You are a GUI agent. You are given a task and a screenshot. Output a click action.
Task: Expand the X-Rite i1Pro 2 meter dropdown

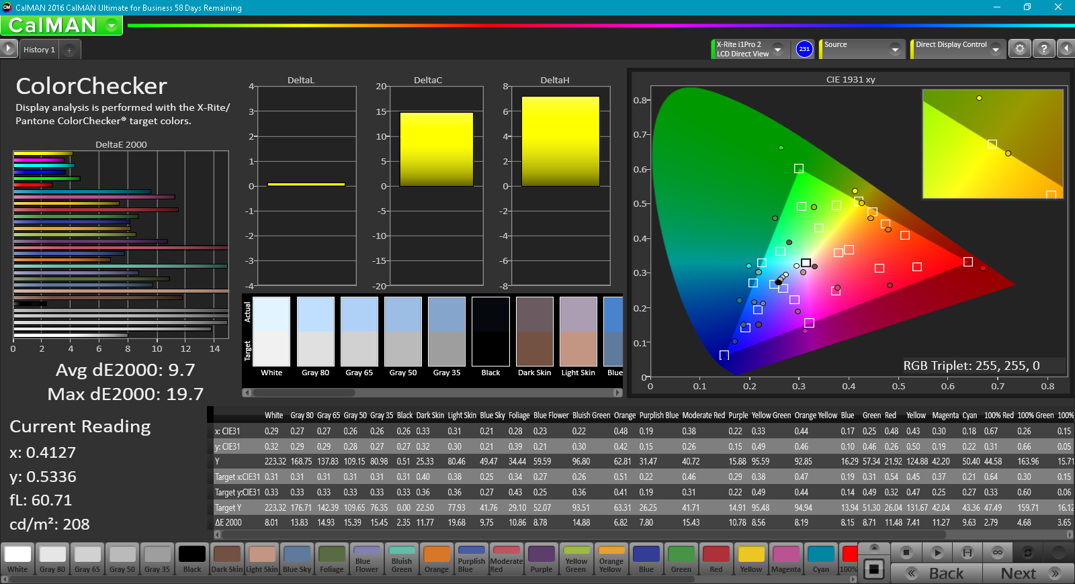click(x=778, y=49)
